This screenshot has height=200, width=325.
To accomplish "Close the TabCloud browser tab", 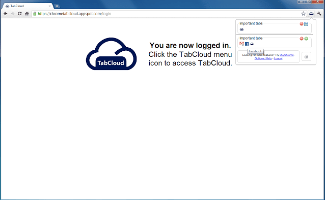I will [x=49, y=6].
